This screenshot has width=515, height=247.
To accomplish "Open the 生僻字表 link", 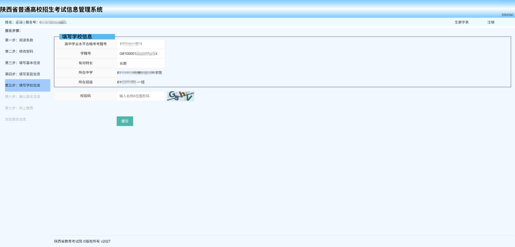I will click(x=462, y=22).
